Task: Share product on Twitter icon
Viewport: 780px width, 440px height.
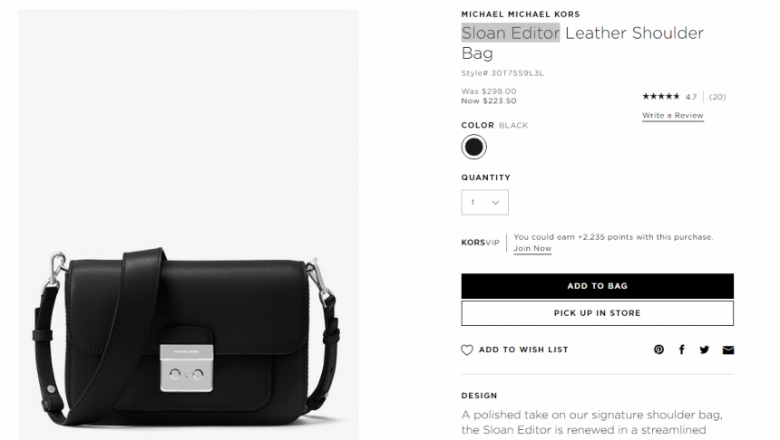Action: (705, 349)
